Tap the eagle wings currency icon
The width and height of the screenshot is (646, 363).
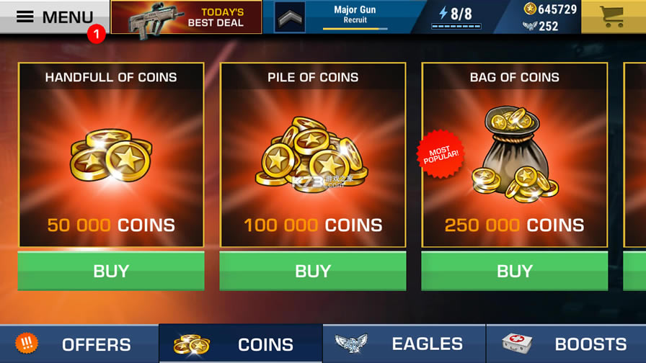click(530, 26)
